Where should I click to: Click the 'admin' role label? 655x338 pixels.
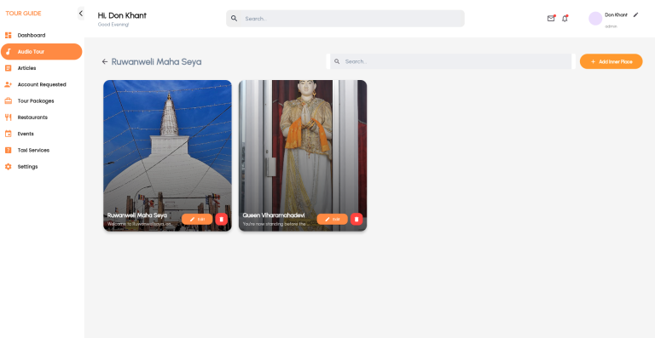612,26
